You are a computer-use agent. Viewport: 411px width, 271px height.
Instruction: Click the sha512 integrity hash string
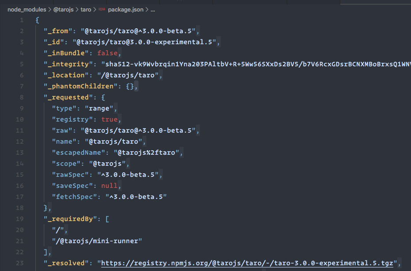point(256,64)
